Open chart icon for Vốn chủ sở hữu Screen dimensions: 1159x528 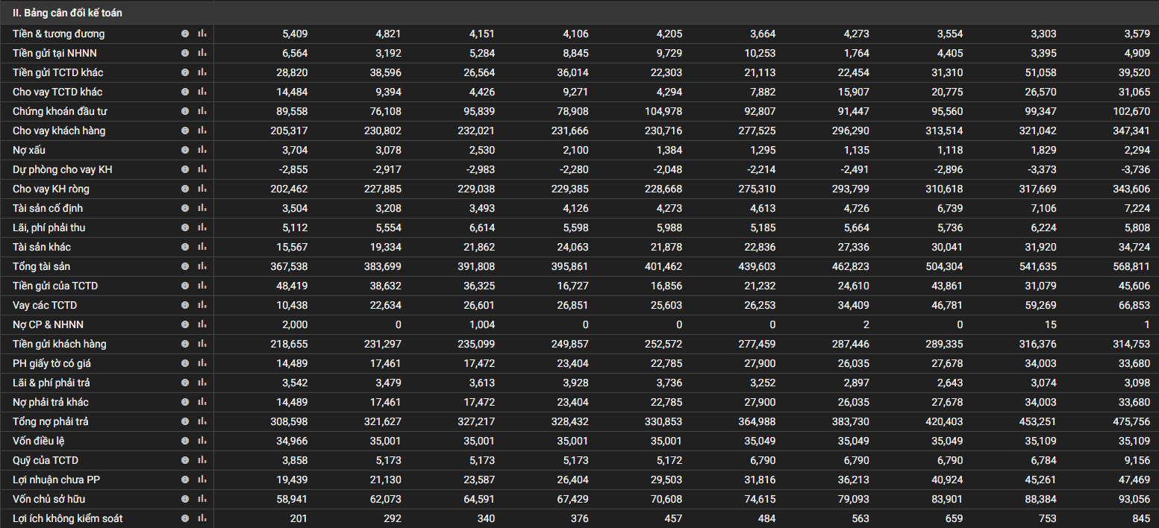click(202, 499)
